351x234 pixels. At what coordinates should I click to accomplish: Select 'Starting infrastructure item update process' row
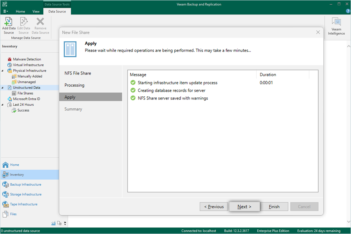tap(223, 83)
